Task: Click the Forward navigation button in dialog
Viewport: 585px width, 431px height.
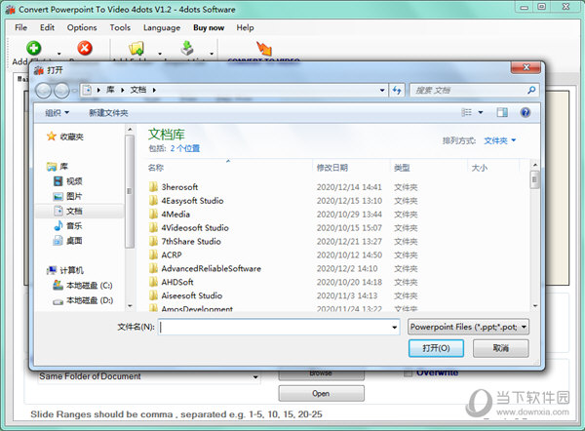Action: point(61,91)
